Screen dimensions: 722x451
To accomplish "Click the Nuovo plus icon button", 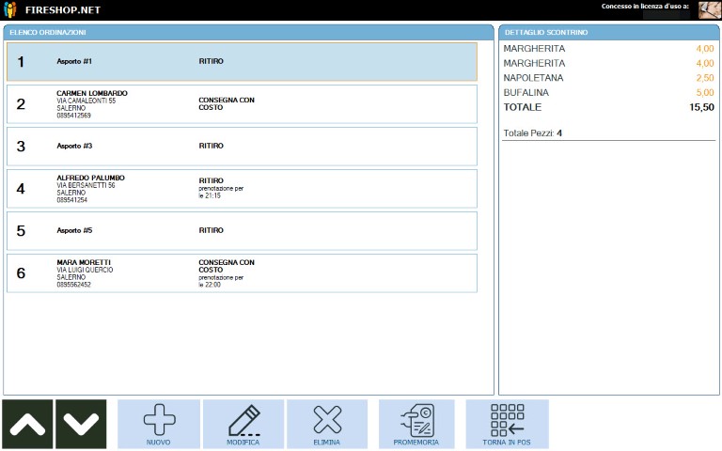I will click(x=159, y=419).
